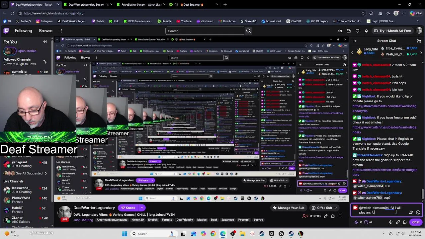Switch to DeafWarriorLegendary Stream Kick tab
The width and height of the screenshot is (425, 239).
[88, 5]
